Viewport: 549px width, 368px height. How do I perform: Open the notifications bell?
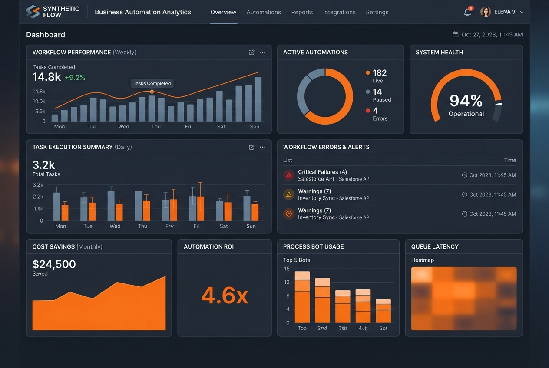pyautogui.click(x=467, y=12)
